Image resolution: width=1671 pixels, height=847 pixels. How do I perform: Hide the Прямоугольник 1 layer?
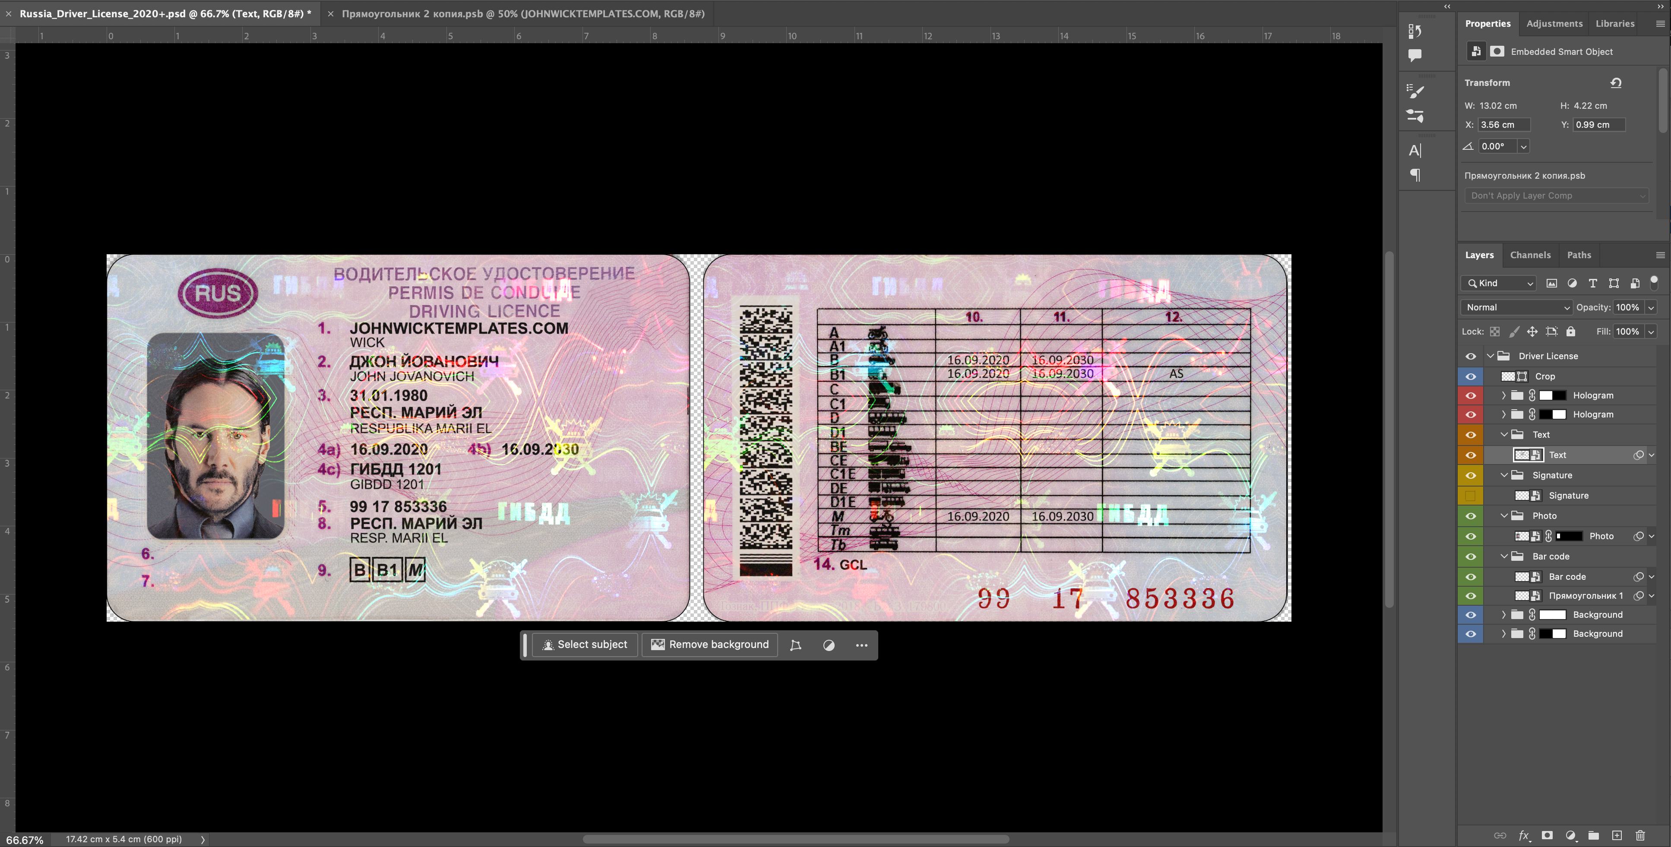pos(1471,595)
